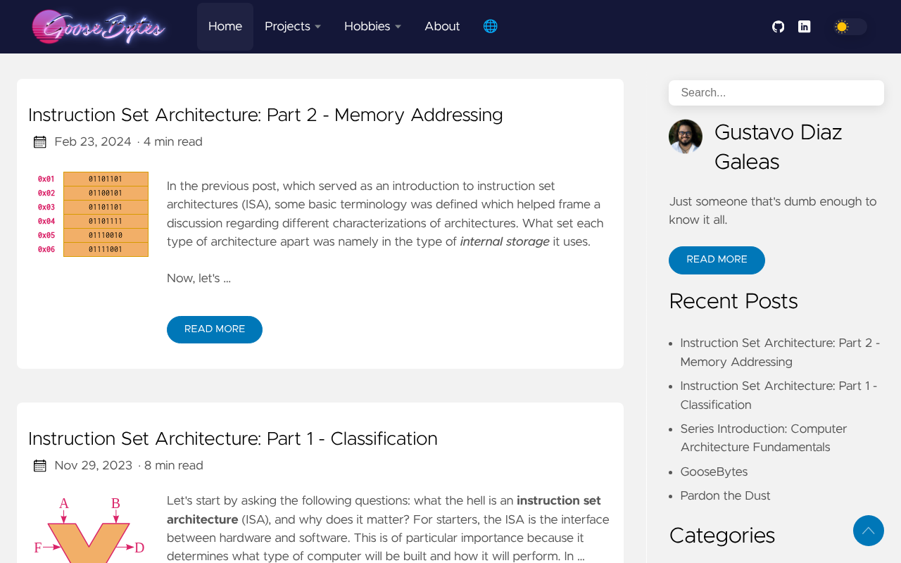
Task: Click the scroll-to-top arrow button
Action: point(869,531)
